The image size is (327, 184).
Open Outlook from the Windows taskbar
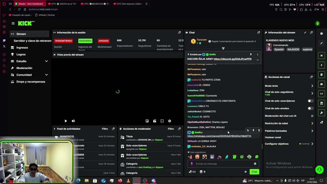(x=103, y=181)
